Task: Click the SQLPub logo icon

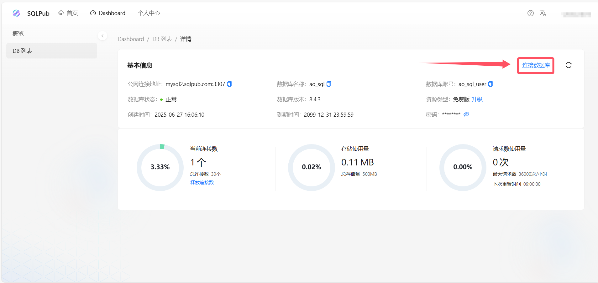Action: point(16,13)
